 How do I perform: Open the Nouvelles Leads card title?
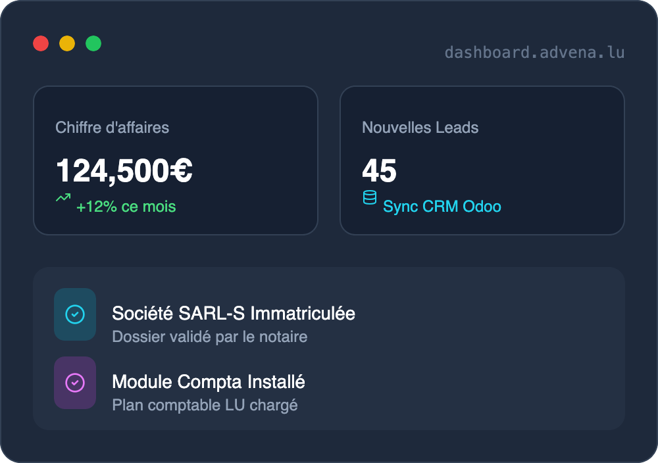tap(420, 128)
